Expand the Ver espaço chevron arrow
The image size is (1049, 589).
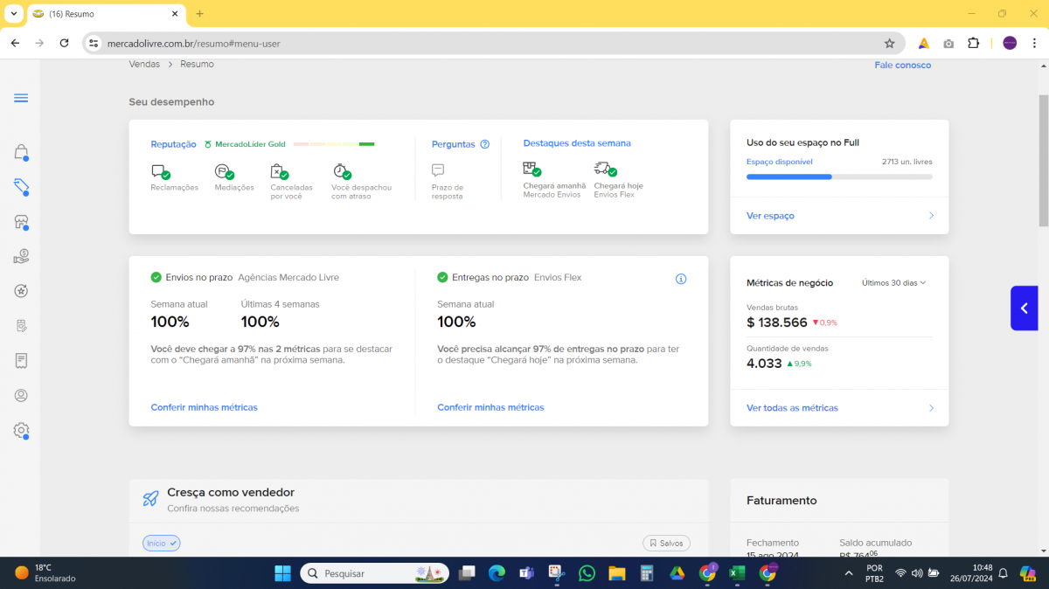(x=931, y=216)
